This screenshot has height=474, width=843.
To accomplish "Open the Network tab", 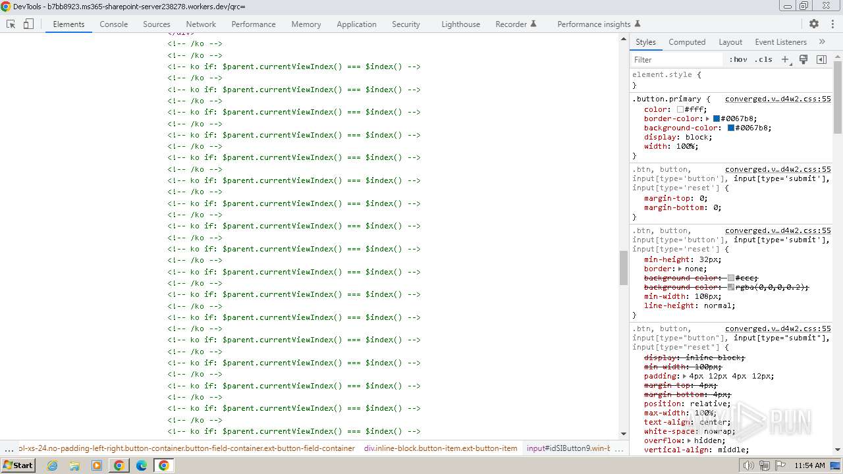I will click(201, 24).
